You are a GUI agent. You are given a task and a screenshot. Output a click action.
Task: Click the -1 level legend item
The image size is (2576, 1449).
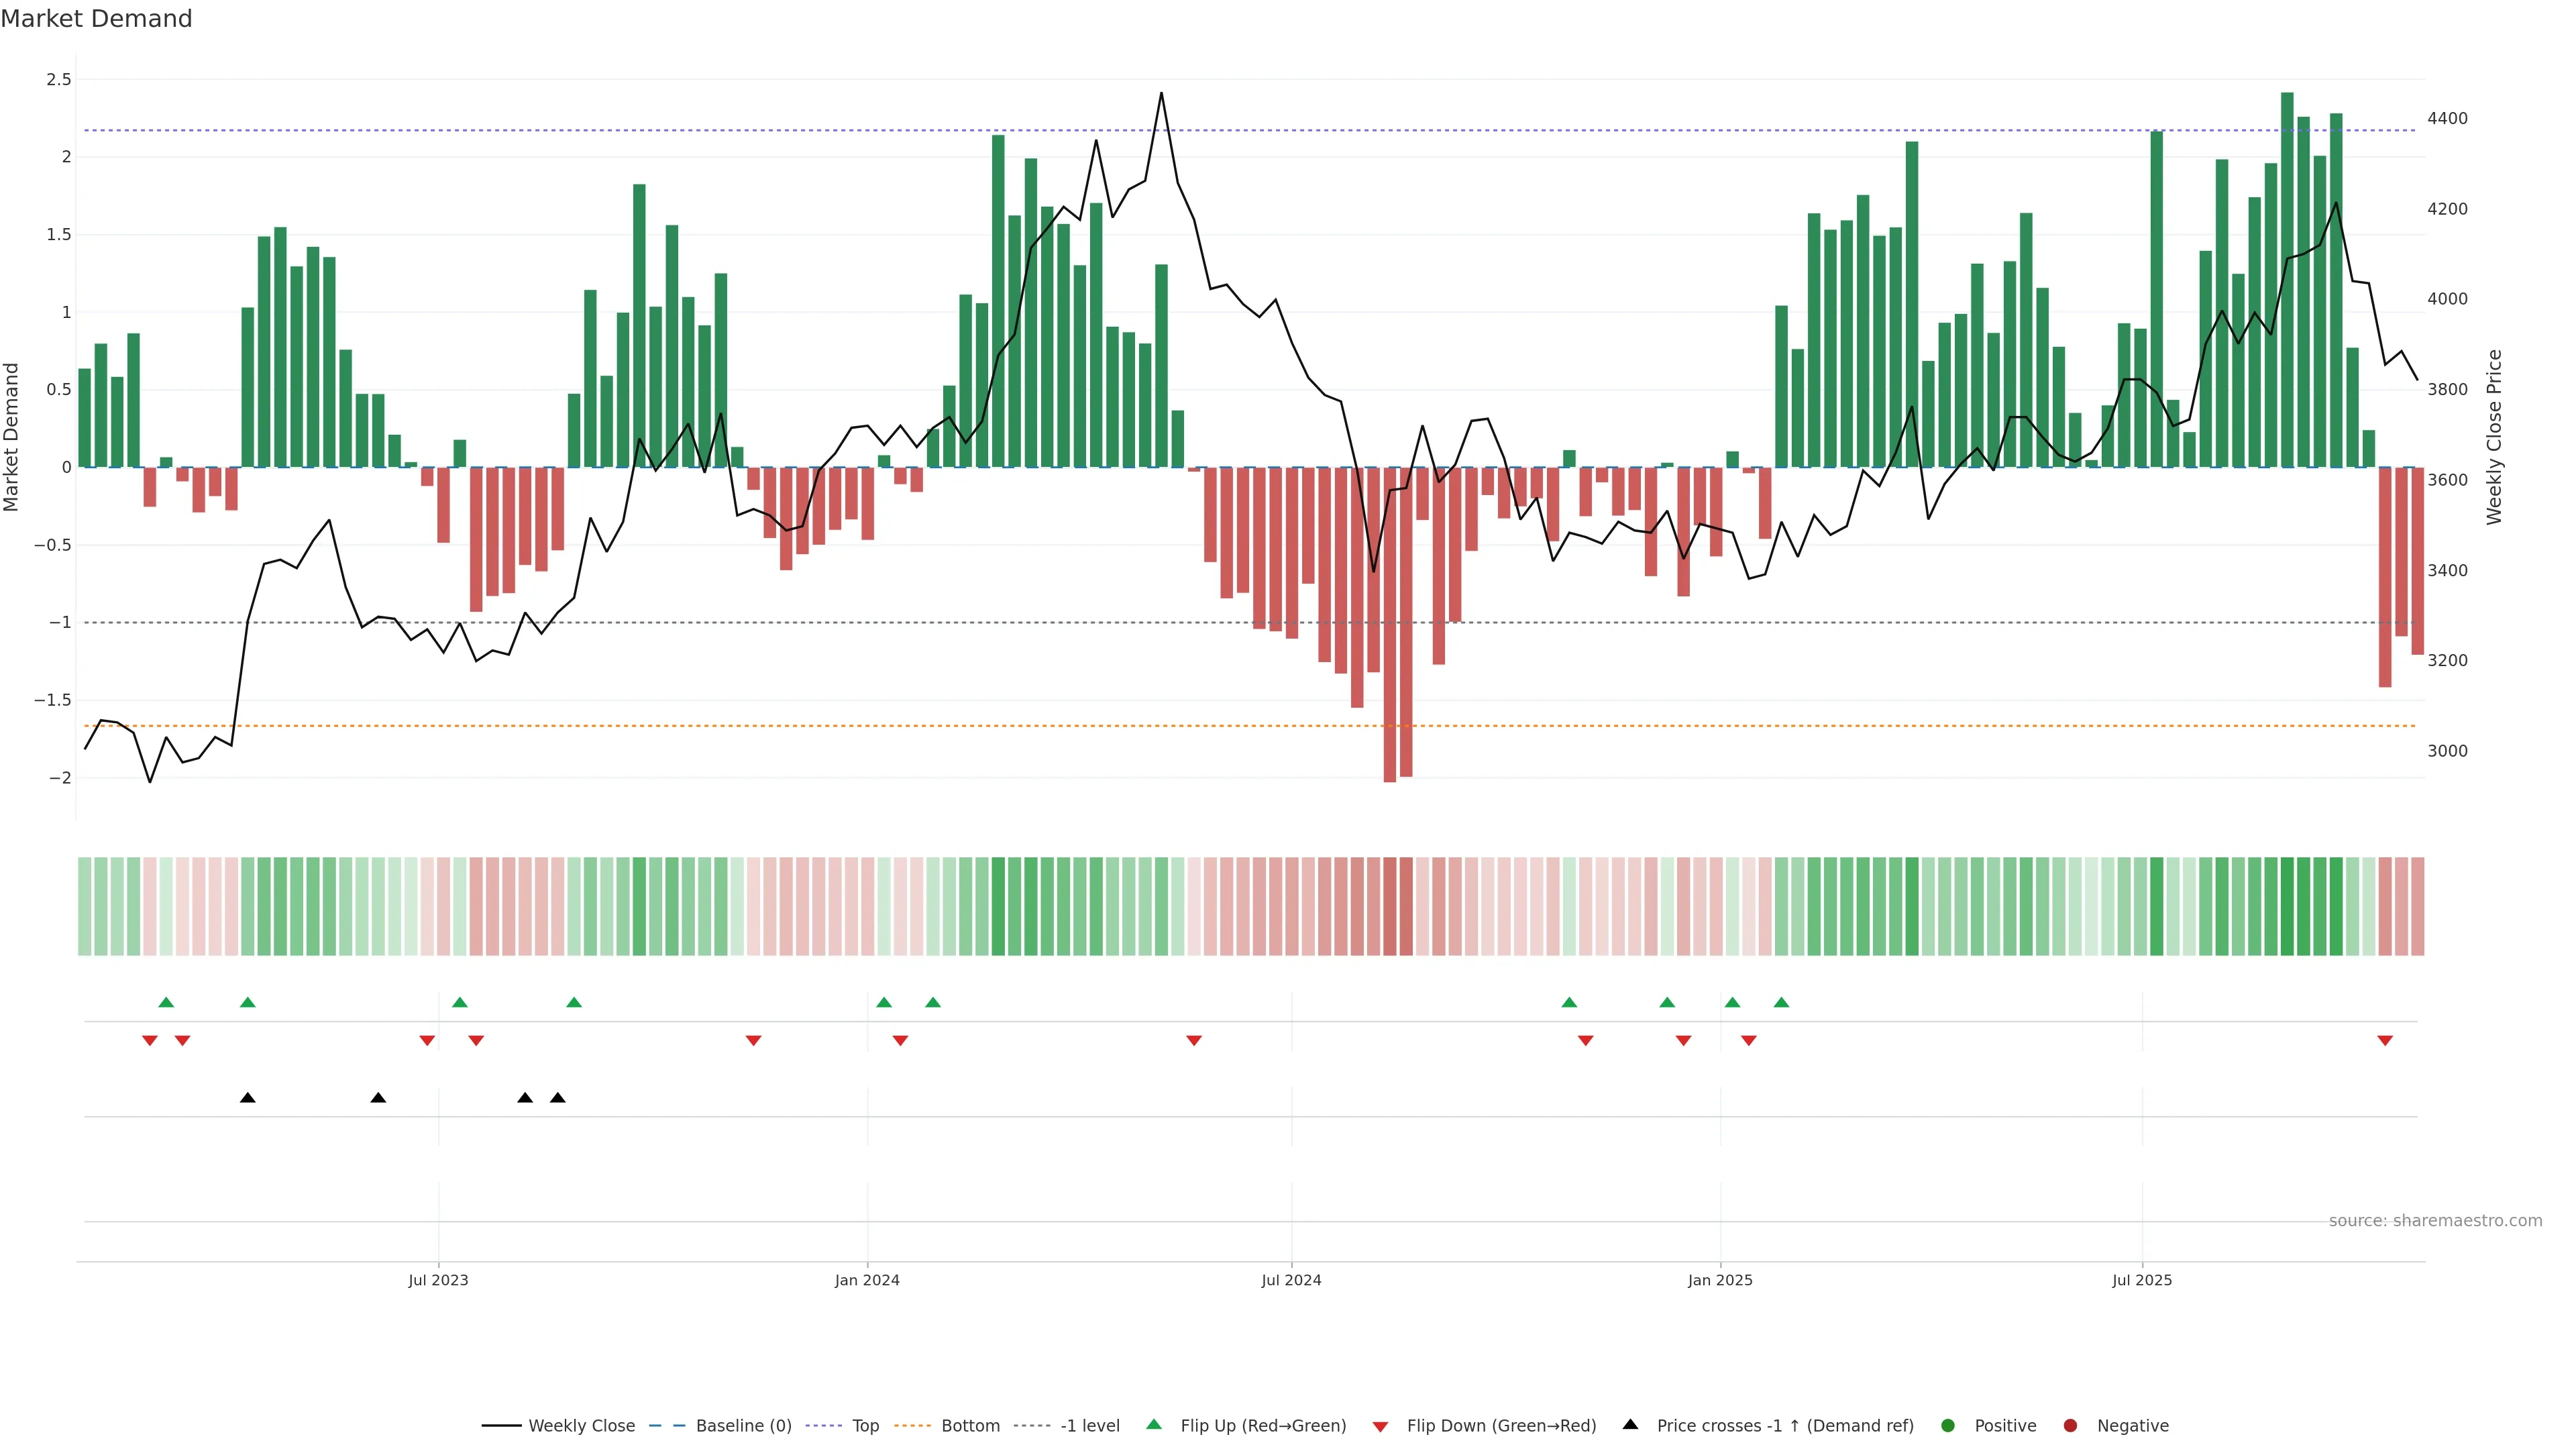click(x=1089, y=1426)
